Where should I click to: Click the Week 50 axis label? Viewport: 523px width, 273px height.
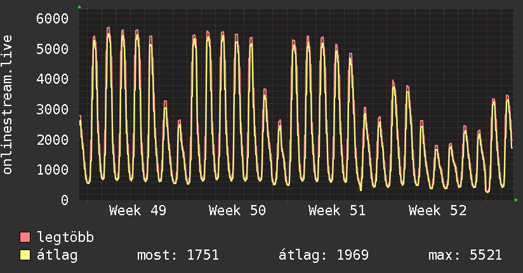(237, 211)
